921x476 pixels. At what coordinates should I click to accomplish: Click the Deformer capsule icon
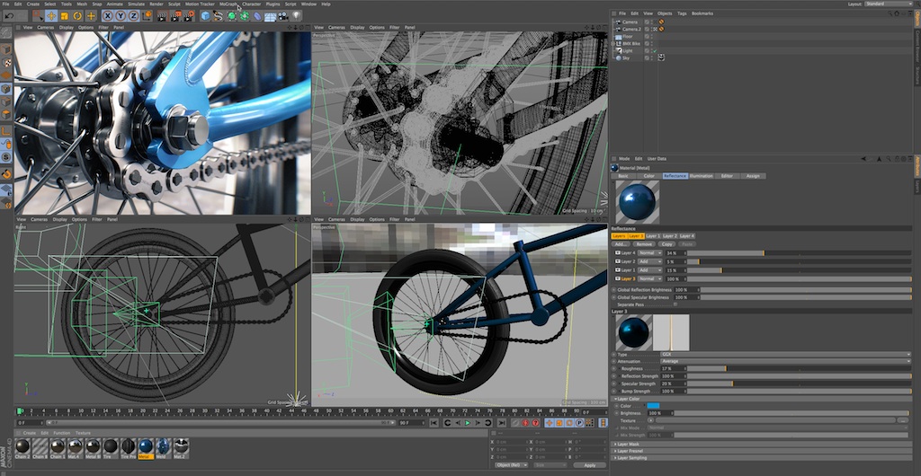(x=257, y=16)
